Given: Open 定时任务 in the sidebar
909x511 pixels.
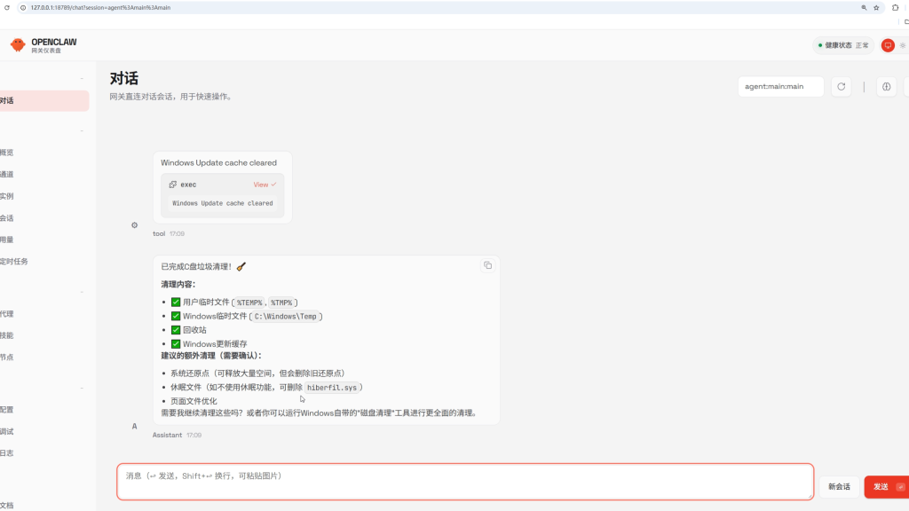Looking at the screenshot, I should point(14,262).
